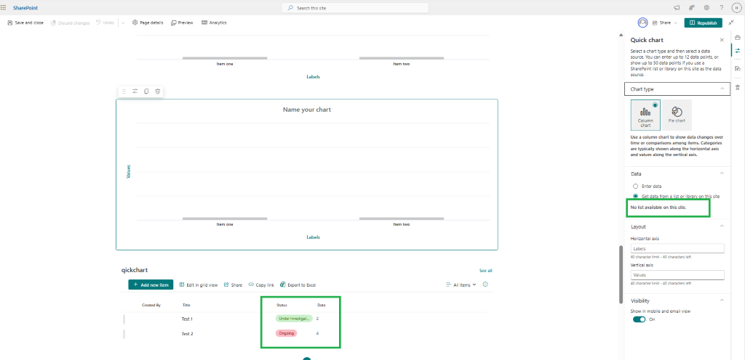This screenshot has height=360, width=745.
Task: Open the Test 2 list item
Action: pyautogui.click(x=187, y=334)
